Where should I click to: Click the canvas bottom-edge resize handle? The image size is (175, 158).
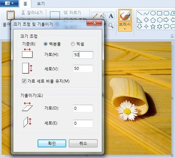tap(86, 156)
